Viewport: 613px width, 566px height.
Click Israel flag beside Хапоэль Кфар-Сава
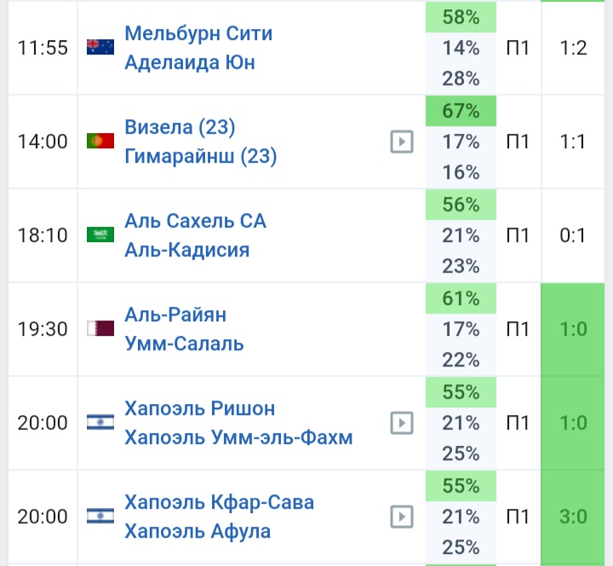(x=100, y=517)
